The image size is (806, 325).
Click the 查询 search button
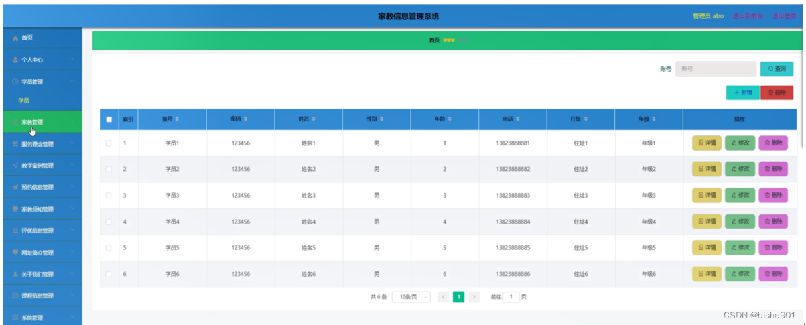(x=776, y=69)
